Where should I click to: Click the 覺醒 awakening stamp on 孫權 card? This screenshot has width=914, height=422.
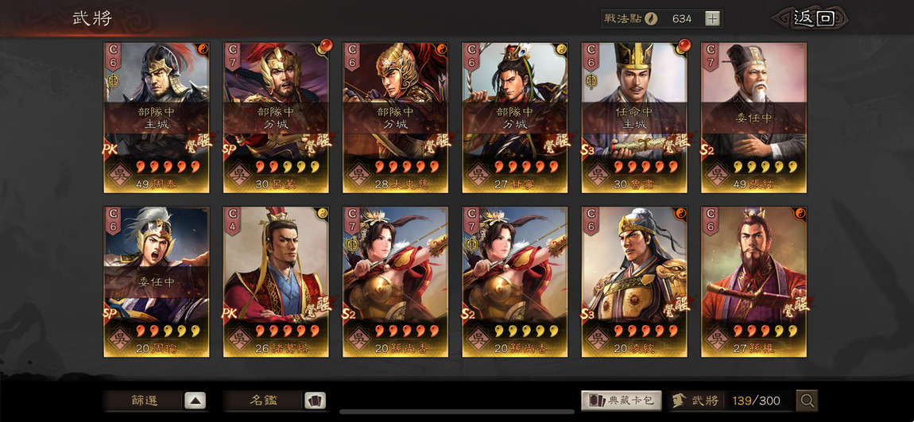point(797,306)
